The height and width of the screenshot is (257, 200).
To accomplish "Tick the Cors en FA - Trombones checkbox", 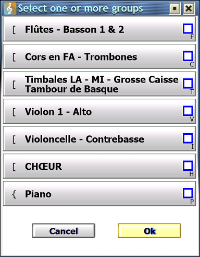I will click(x=188, y=56).
